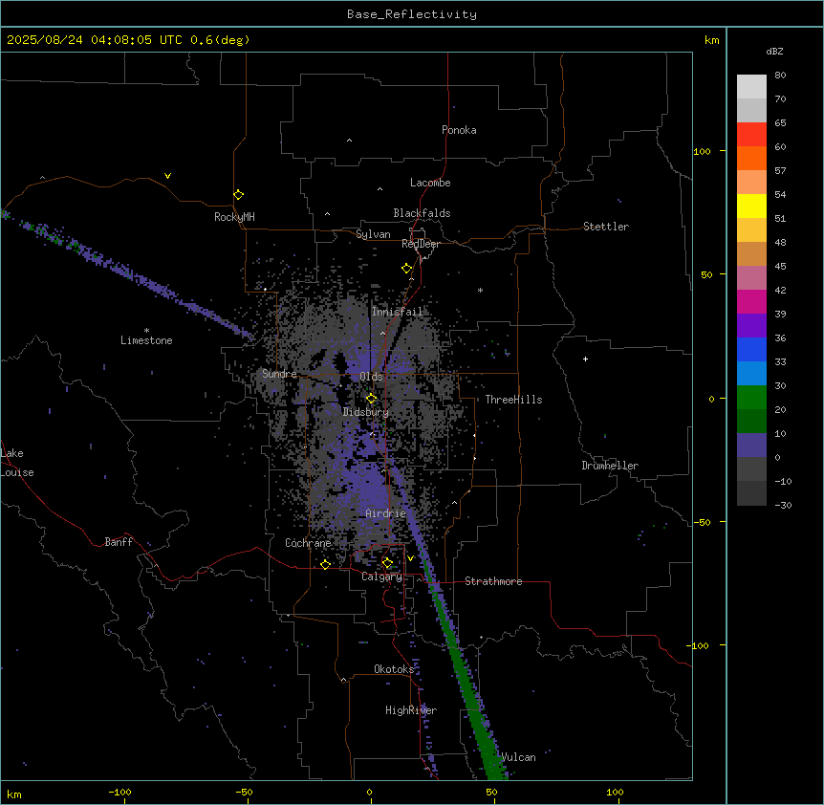The width and height of the screenshot is (824, 805).
Task: Click the RockyMH label
Action: tap(234, 217)
